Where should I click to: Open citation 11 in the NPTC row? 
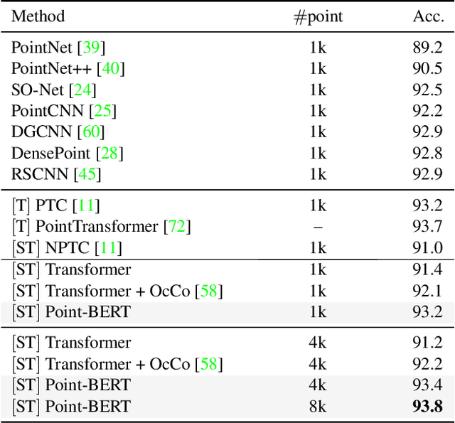coord(110,248)
